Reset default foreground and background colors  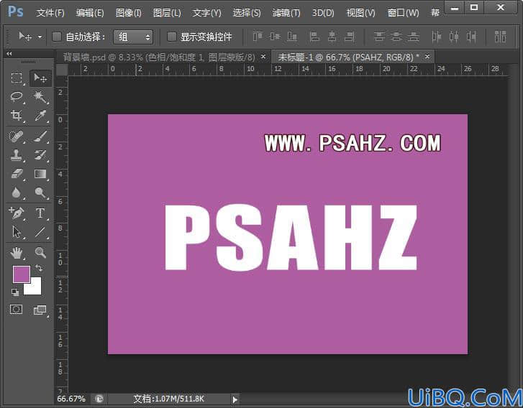coord(15,292)
